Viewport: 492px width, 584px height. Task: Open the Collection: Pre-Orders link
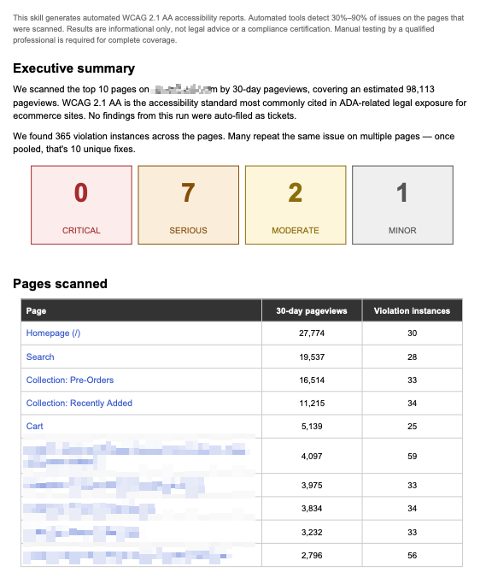(x=70, y=380)
